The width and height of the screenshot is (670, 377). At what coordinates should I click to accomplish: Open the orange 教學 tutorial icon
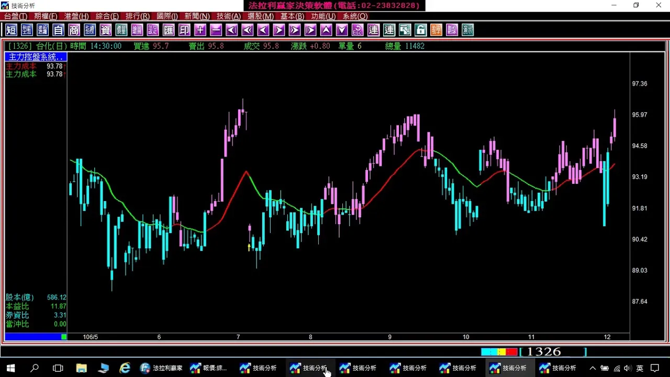coord(435,30)
